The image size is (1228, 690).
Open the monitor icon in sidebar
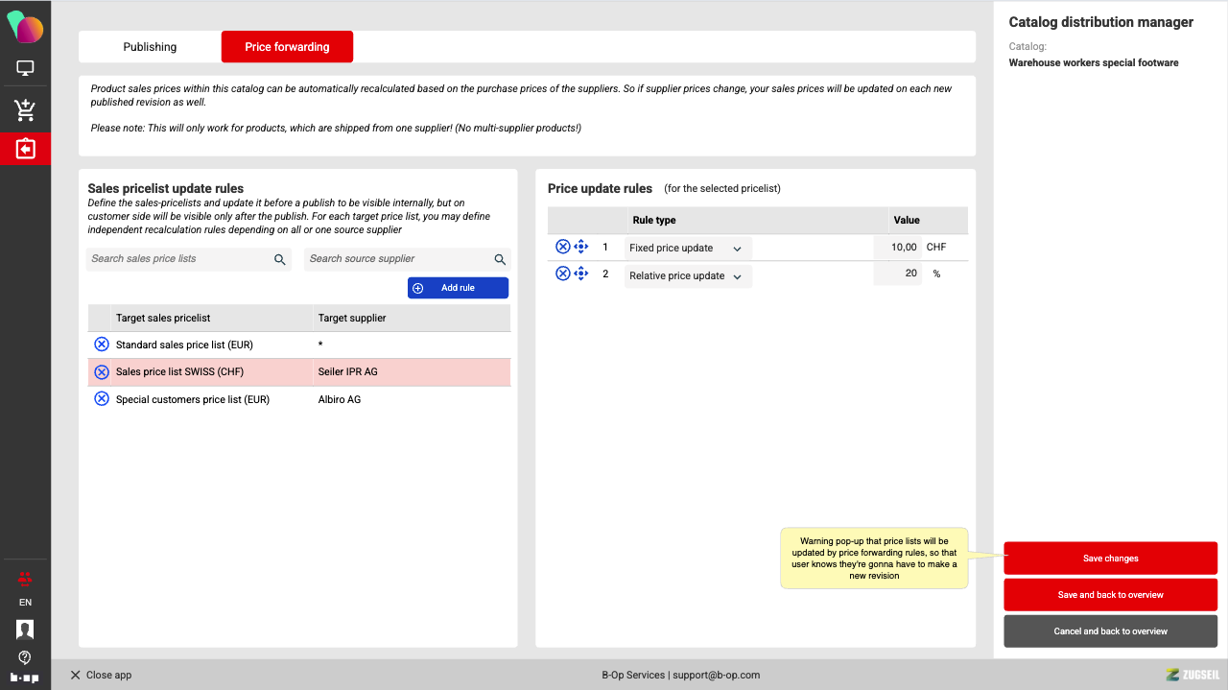tap(25, 69)
